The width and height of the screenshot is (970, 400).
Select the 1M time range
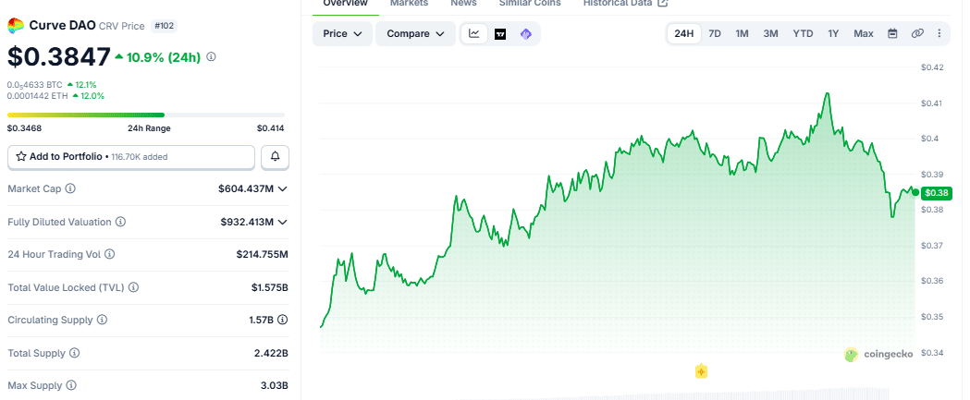click(x=743, y=34)
